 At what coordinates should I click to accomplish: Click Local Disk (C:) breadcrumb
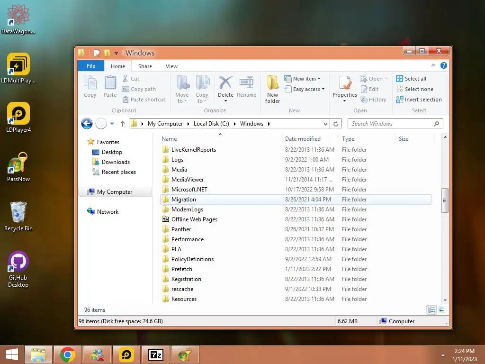point(211,124)
